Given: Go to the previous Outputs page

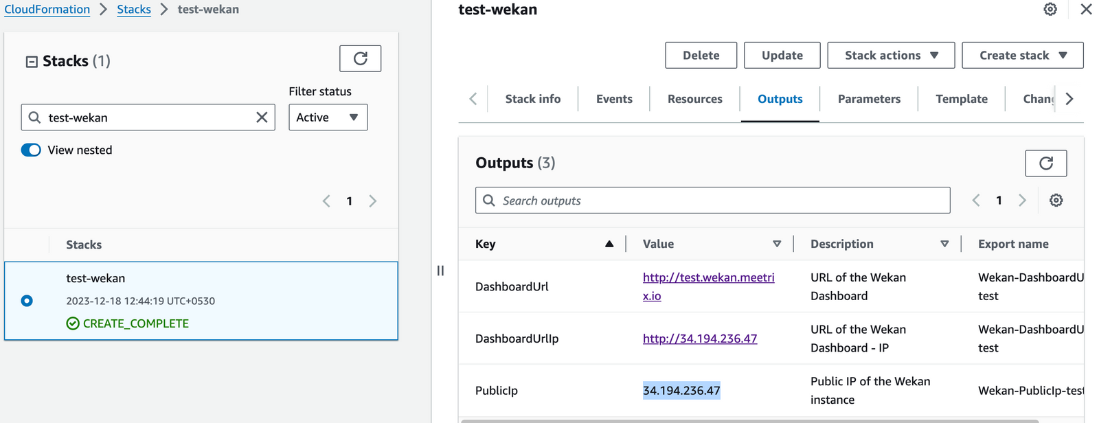Looking at the screenshot, I should (976, 201).
